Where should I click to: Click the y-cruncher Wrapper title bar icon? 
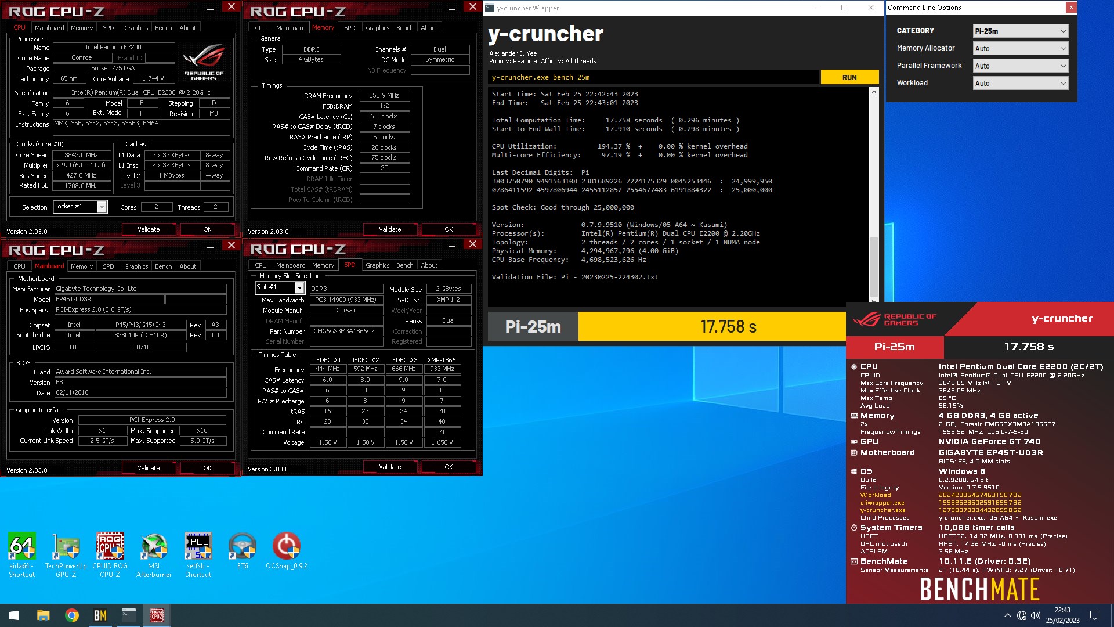[490, 8]
